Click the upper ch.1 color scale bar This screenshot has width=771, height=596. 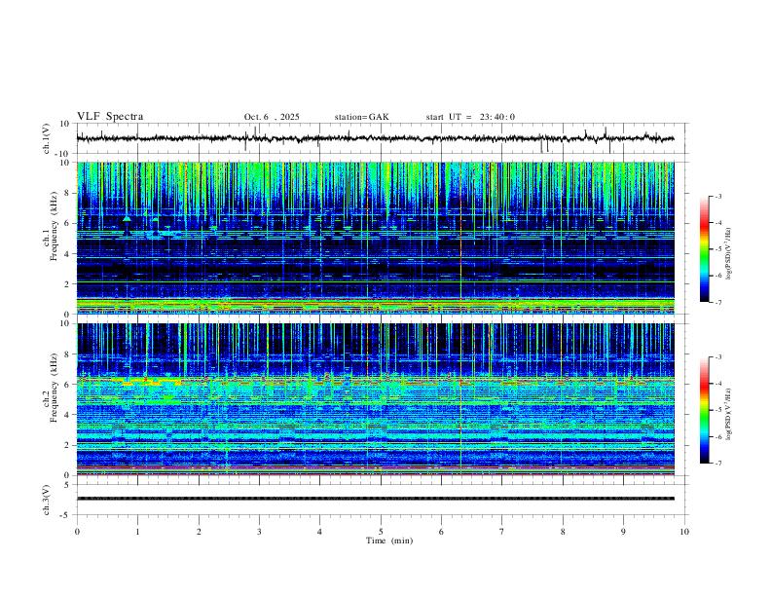(705, 249)
